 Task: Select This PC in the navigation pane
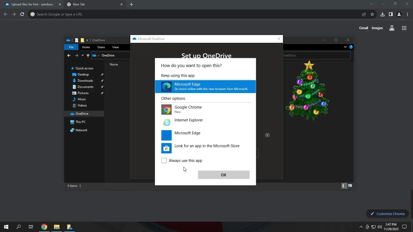81,122
